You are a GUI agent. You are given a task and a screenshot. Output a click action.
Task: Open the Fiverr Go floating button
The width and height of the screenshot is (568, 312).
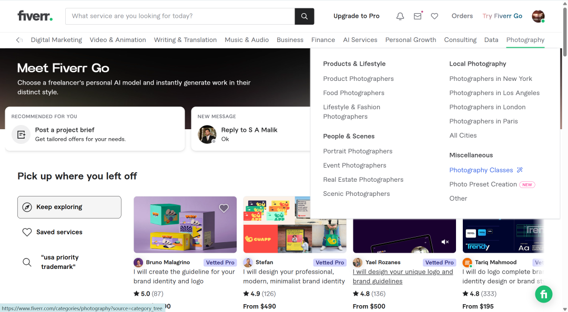coord(544,294)
